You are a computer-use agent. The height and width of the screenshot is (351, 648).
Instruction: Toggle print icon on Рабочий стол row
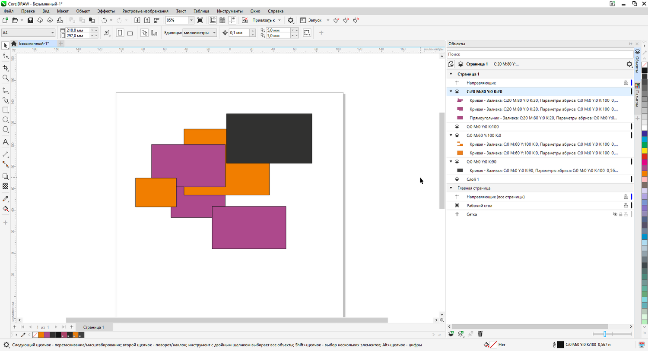click(x=626, y=206)
